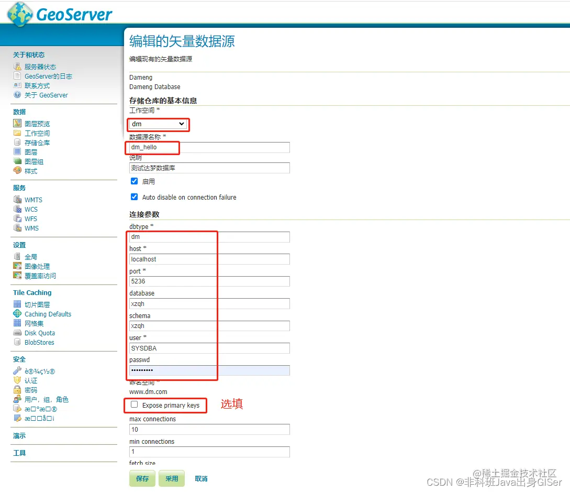The width and height of the screenshot is (570, 492).
Task: Open the 样式 styles link
Action: click(31, 171)
